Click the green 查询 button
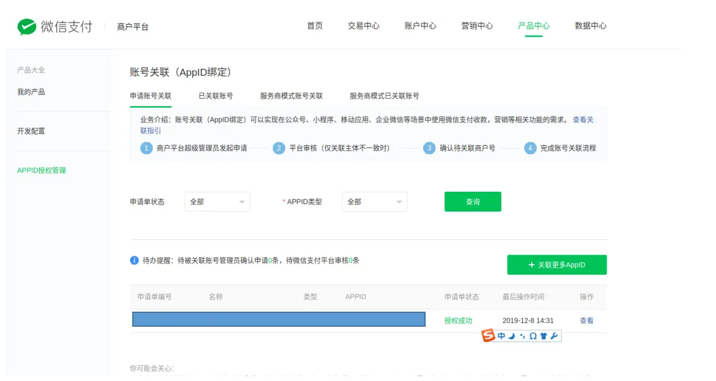716x381 pixels. pos(473,201)
